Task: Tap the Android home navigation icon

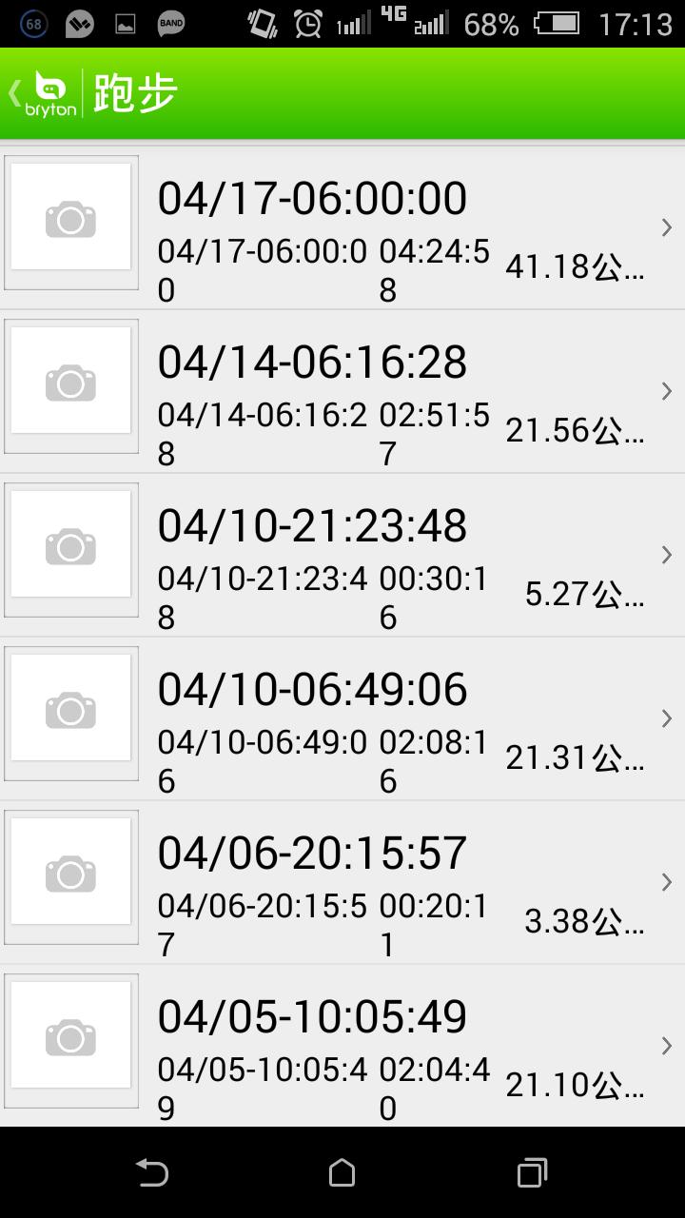Action: coord(342,1172)
